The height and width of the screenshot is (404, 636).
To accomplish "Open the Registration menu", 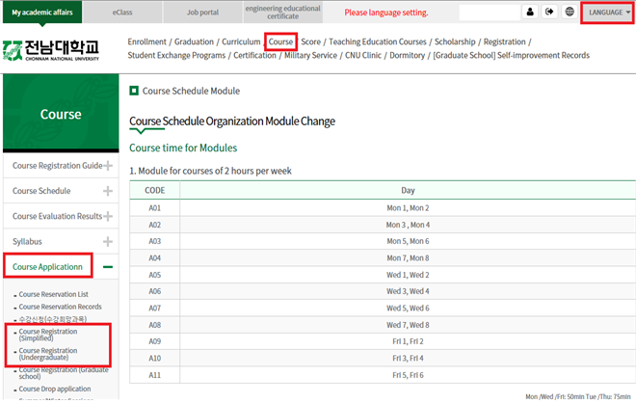I will [x=505, y=41].
